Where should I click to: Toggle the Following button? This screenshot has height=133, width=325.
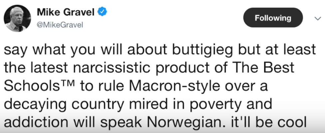click(x=273, y=18)
